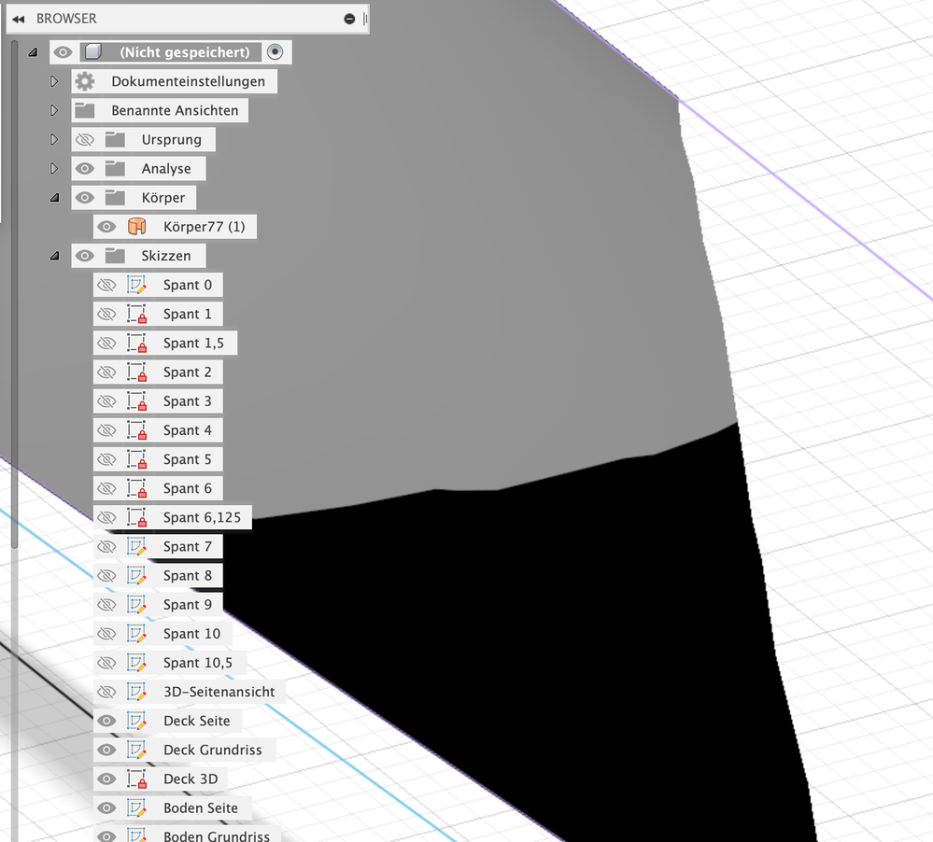The image size is (933, 842).
Task: Select the 3D-Seitenansicht sketch label
Action: [x=219, y=692]
